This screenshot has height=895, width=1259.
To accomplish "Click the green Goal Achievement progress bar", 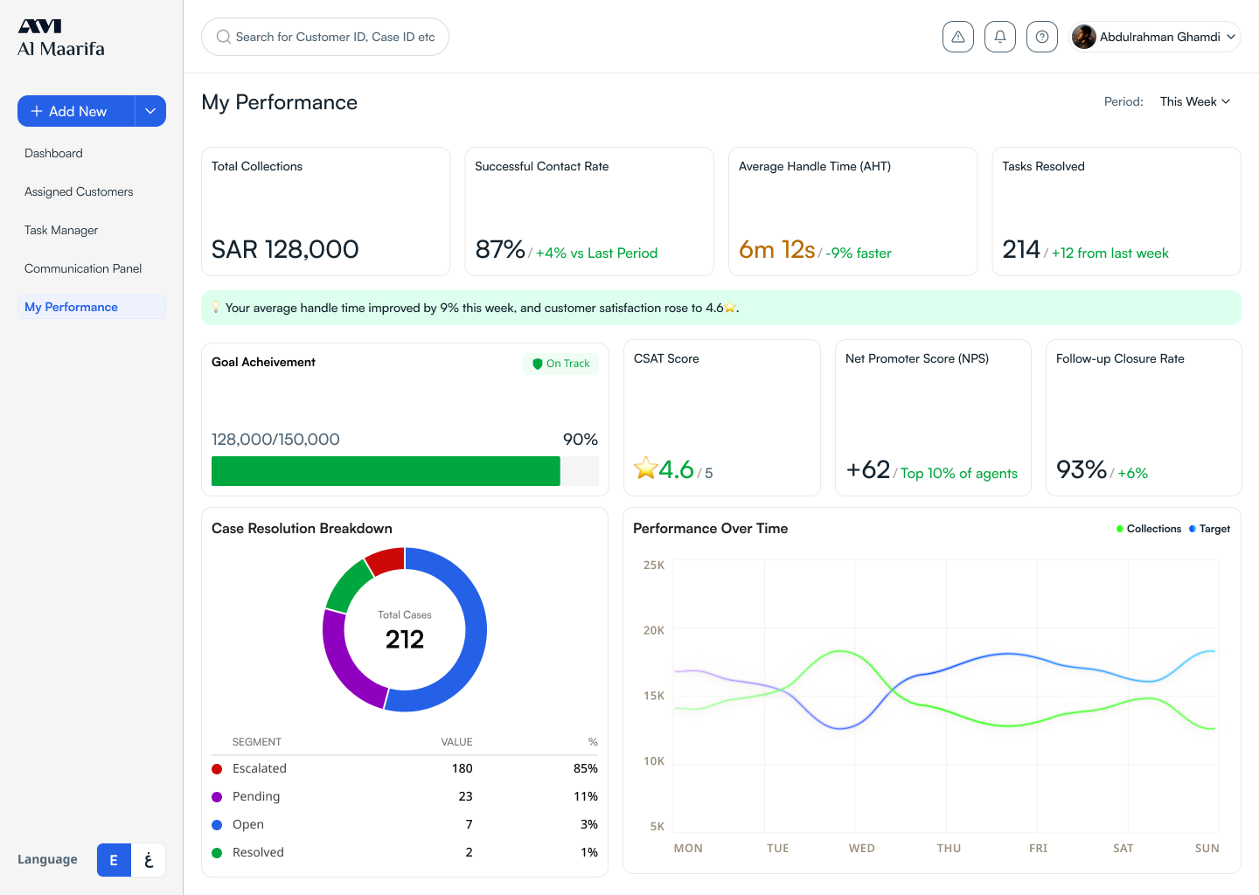I will [x=386, y=471].
